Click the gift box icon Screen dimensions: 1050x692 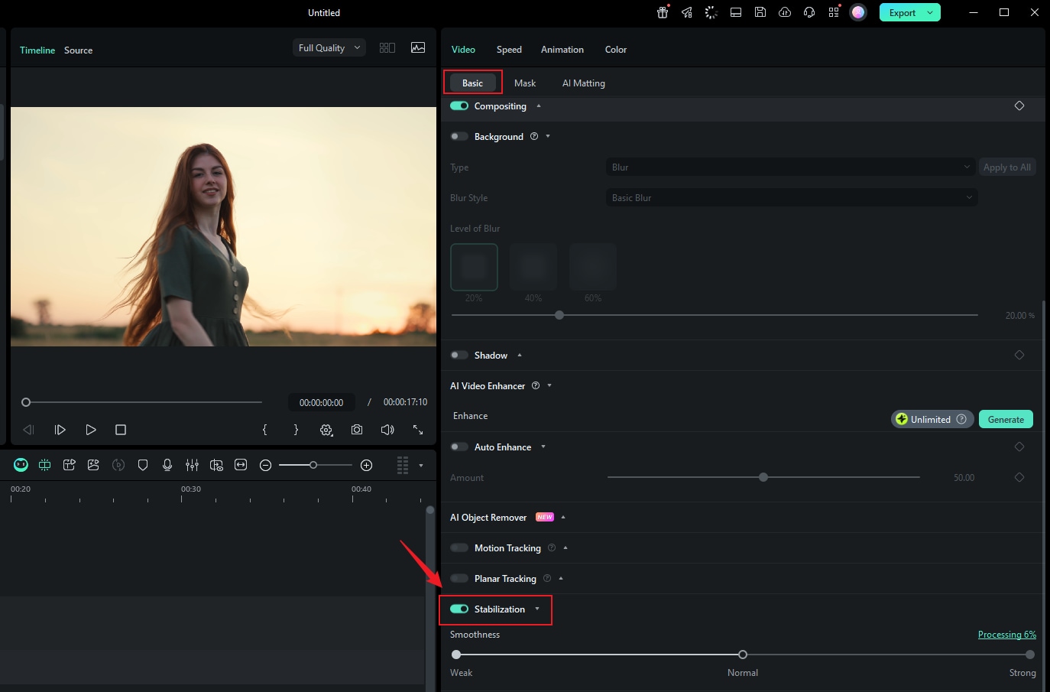tap(663, 12)
